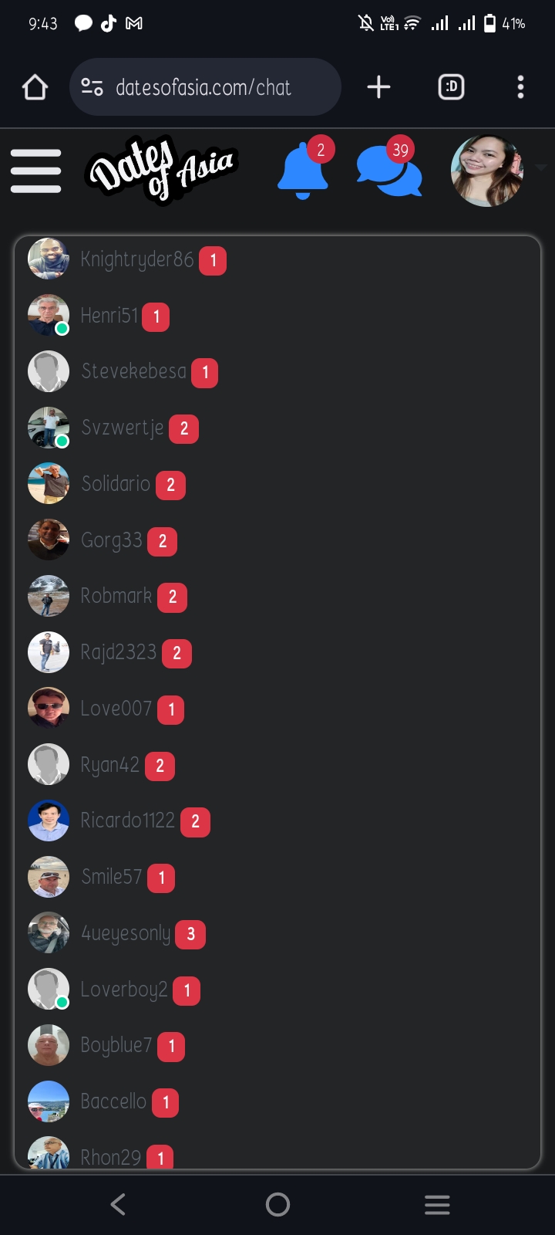Tap the Android recent apps button
555x1235 pixels.
437,1204
